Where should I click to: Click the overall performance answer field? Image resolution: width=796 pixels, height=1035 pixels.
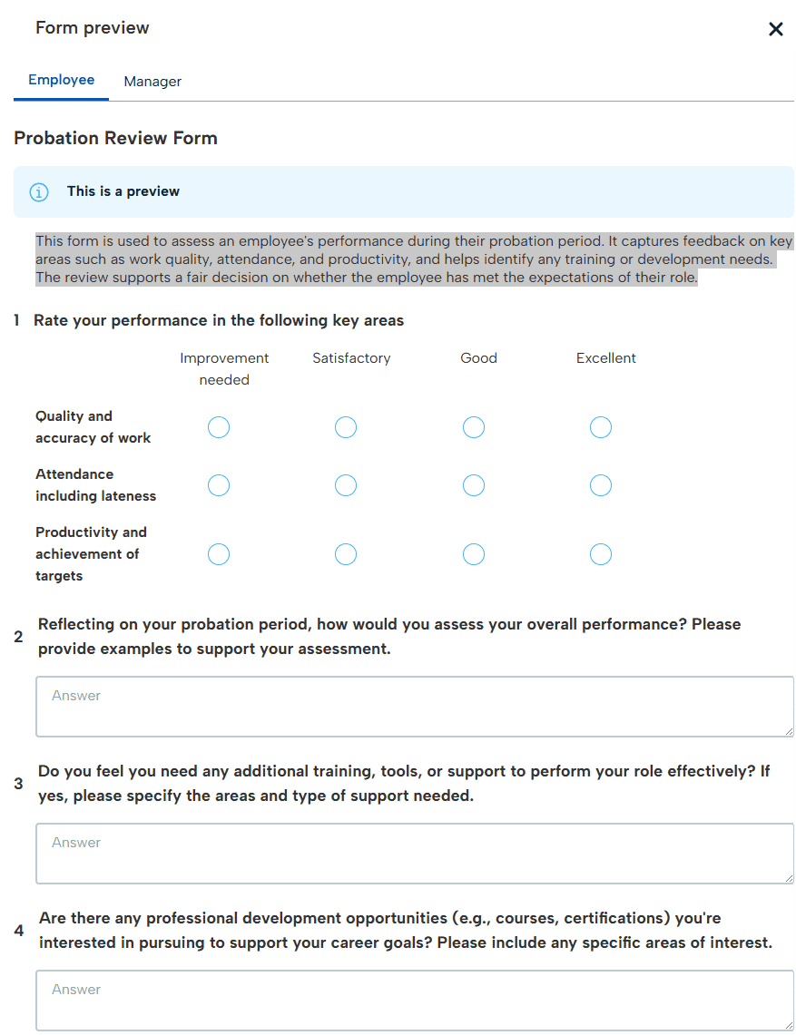(x=415, y=707)
